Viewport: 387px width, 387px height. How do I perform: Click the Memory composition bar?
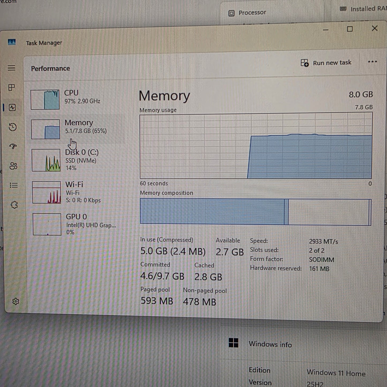coord(256,212)
